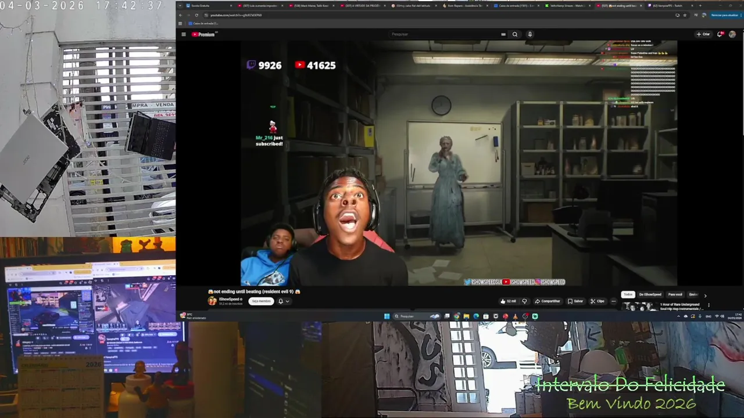Image resolution: width=744 pixels, height=418 pixels.
Task: Open File Explorer from the taskbar
Action: (466, 316)
